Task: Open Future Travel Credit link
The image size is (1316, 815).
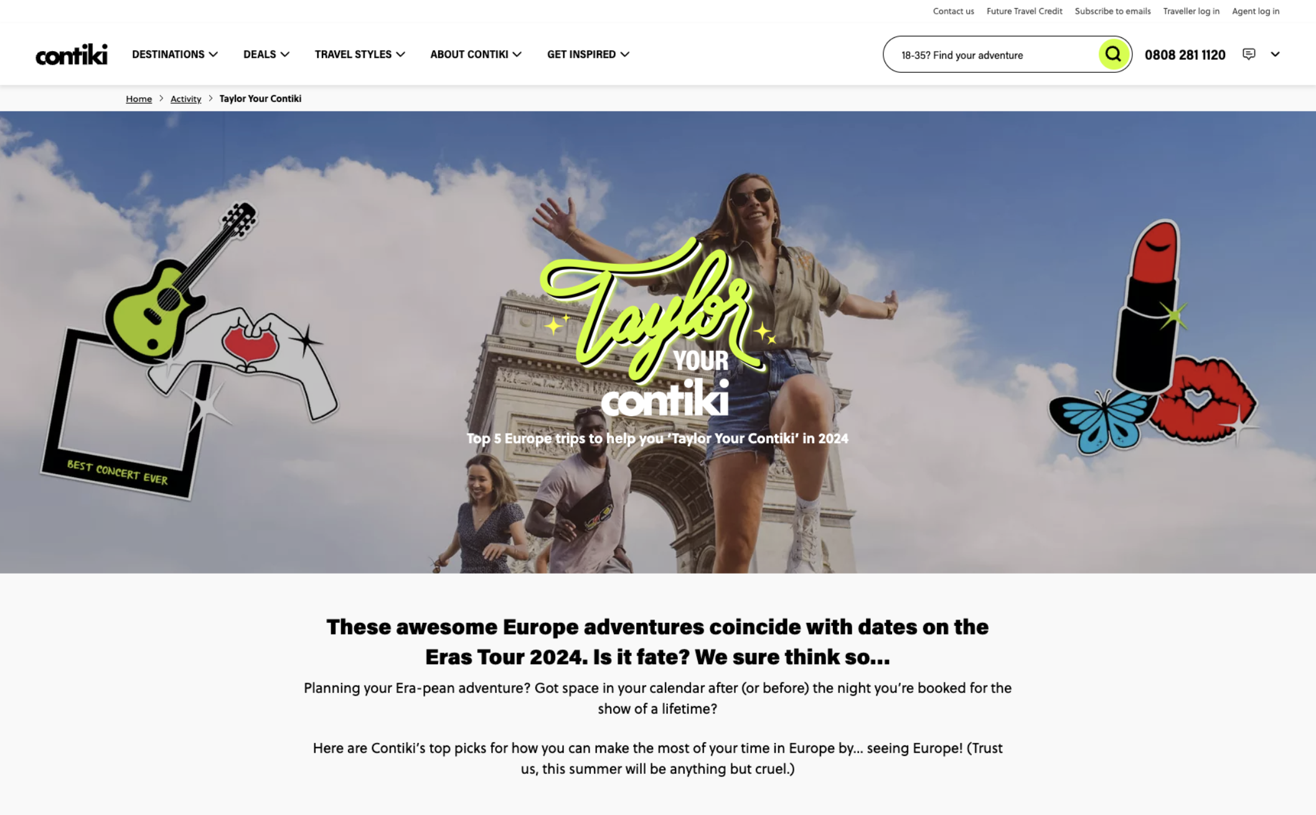Action: click(1024, 11)
